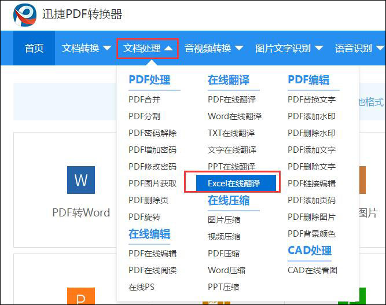
Task: Open PDF在线编辑 link
Action: 153,253
